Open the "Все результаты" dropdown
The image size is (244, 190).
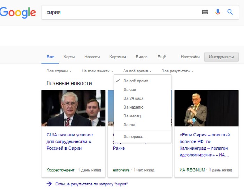pos(177,71)
